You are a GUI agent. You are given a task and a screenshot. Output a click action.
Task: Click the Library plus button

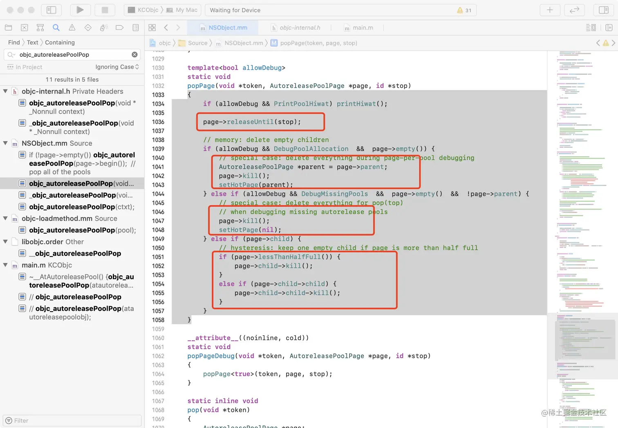550,10
